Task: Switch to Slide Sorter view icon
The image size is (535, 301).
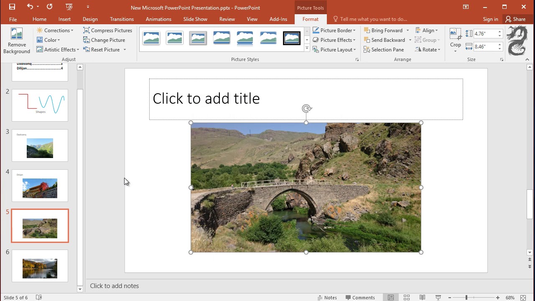Action: 407,298
